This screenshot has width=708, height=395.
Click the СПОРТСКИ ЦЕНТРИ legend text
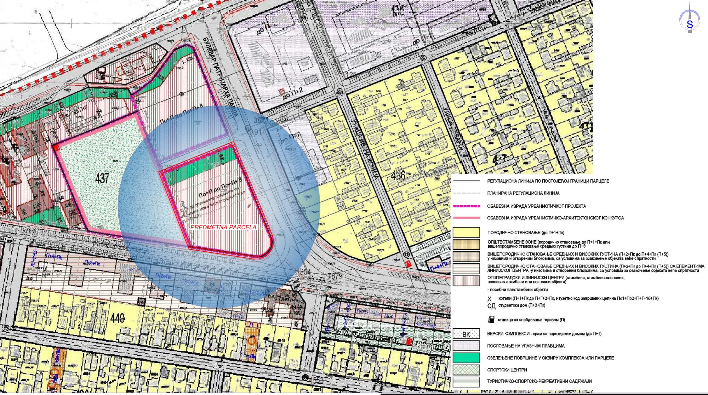(507, 370)
